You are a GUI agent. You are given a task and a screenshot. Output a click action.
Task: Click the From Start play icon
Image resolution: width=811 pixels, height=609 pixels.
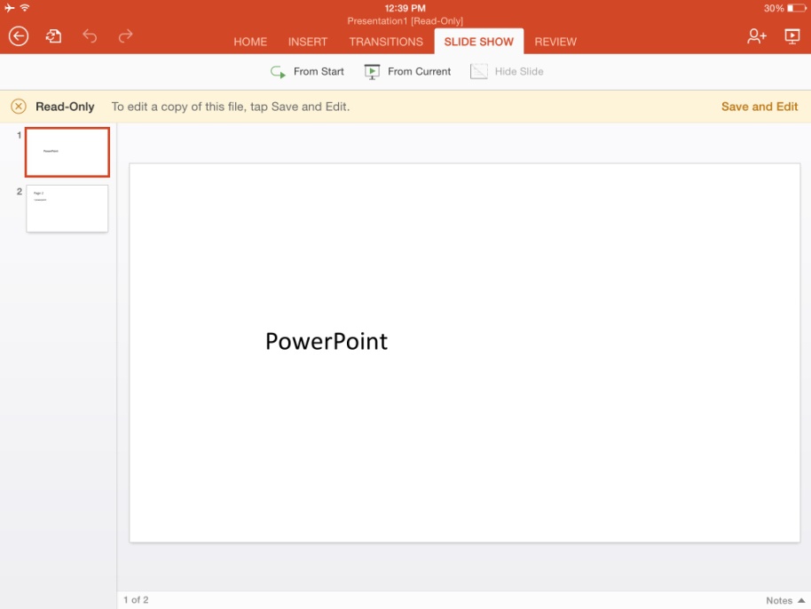click(x=278, y=72)
